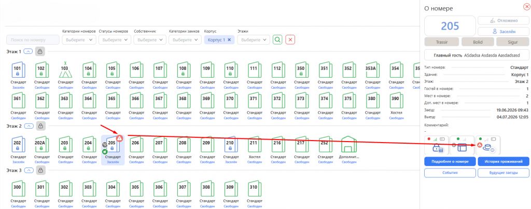Viewport: 531px width, 209px height.
Task: Close the О номере panel
Action: 526,6
